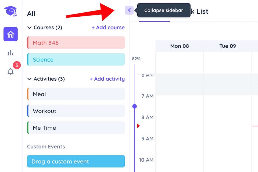
Task: Collapse the Courses section chevron
Action: tap(29, 28)
